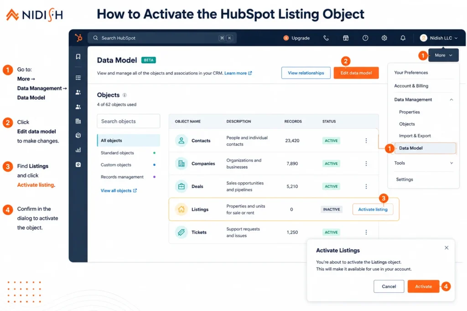This screenshot has height=311, width=467.
Task: Click the Listings house icon
Action: click(181, 209)
